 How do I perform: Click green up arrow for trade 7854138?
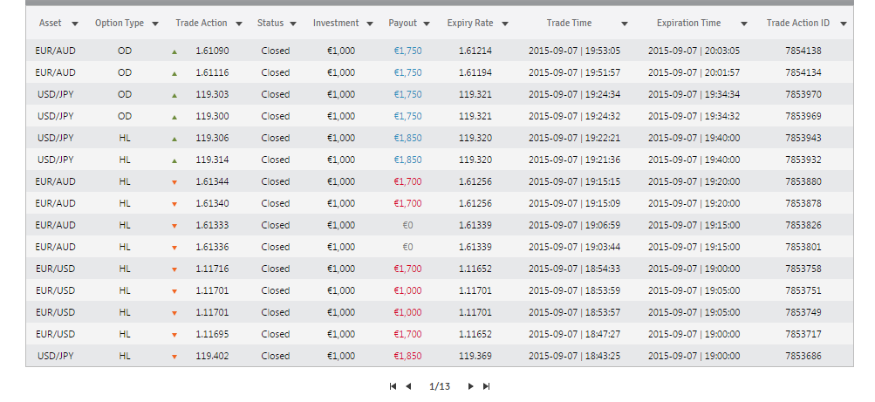click(x=174, y=51)
